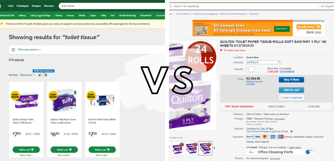
Task: Click the PayPal payment icon
Action: tap(249, 137)
